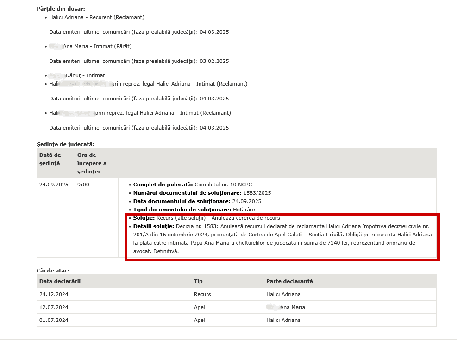Click the document number 1583/2025 line
The width and height of the screenshot is (457, 340).
point(202,193)
